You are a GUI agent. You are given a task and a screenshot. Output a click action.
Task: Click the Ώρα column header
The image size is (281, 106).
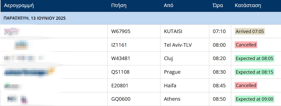[x=218, y=5]
